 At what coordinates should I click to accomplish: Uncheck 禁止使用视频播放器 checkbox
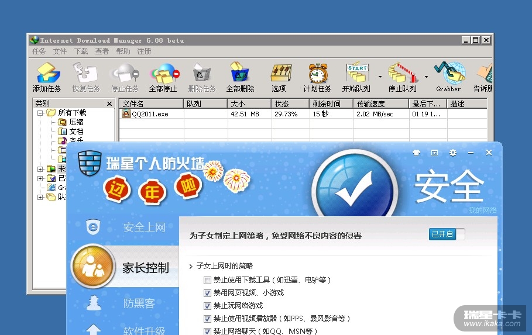tap(207, 319)
